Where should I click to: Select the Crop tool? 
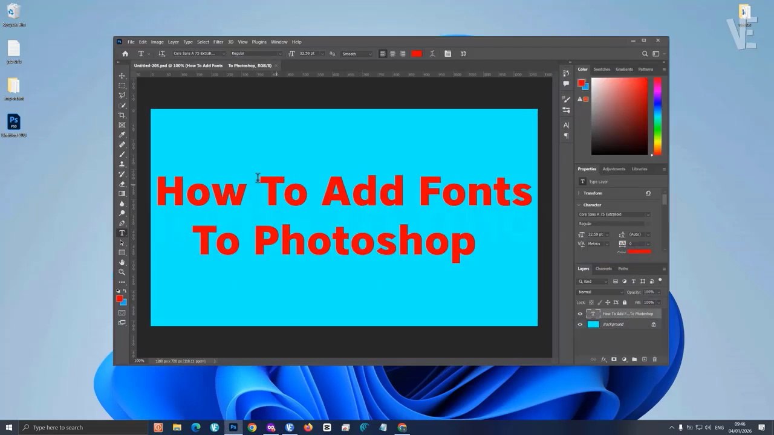click(x=122, y=115)
